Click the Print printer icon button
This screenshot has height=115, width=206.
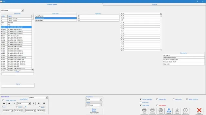click(144, 111)
